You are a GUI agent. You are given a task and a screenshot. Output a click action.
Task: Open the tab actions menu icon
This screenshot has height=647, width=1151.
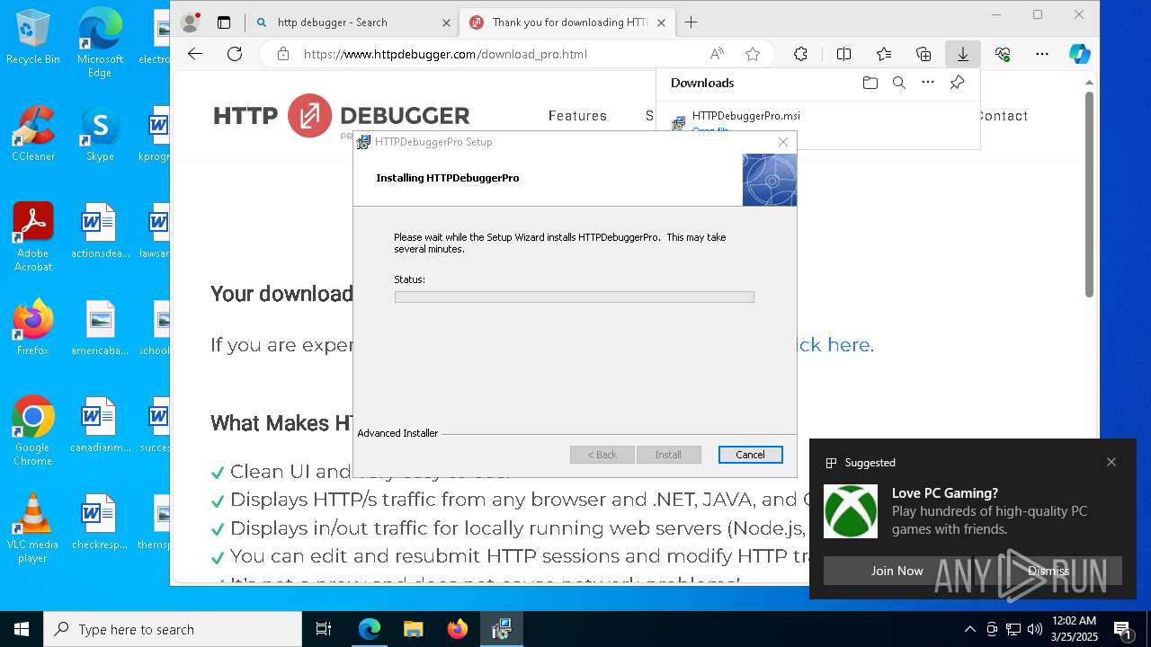click(x=224, y=22)
